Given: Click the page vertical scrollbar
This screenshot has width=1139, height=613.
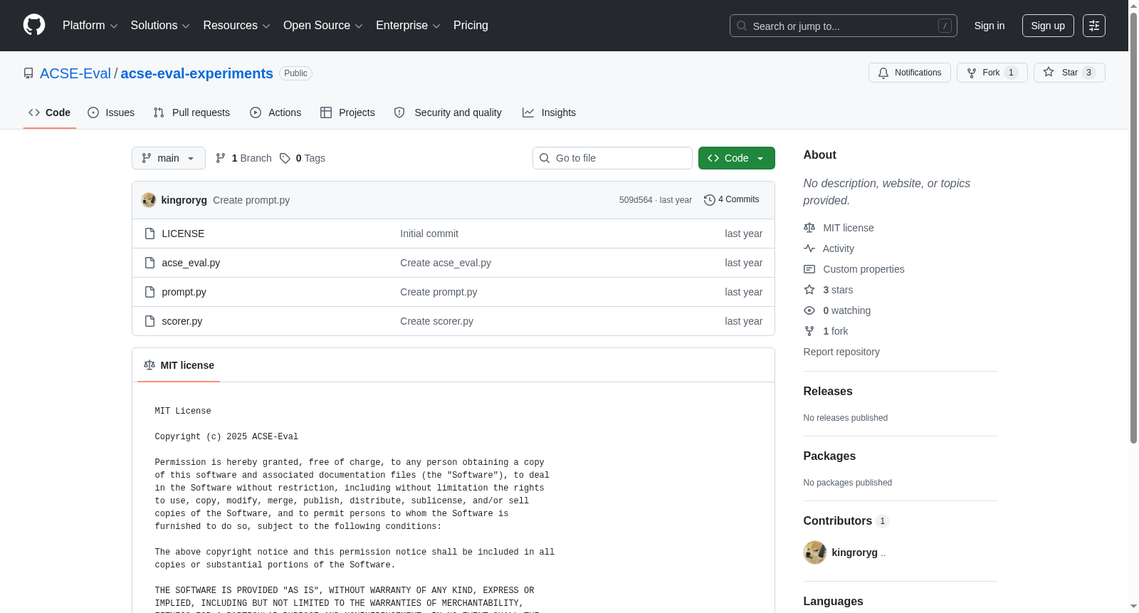Looking at the screenshot, I should 1133,228.
